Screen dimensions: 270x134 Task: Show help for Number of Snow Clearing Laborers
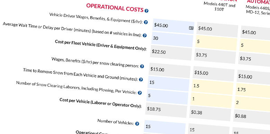click(x=140, y=93)
